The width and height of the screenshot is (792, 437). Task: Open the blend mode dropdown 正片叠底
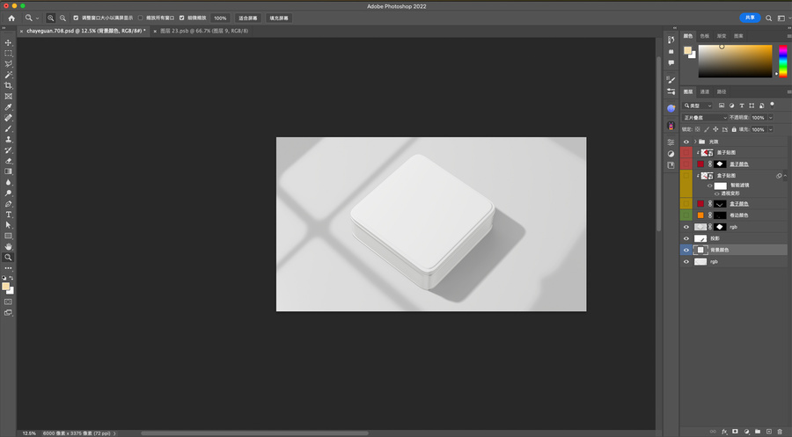point(705,118)
